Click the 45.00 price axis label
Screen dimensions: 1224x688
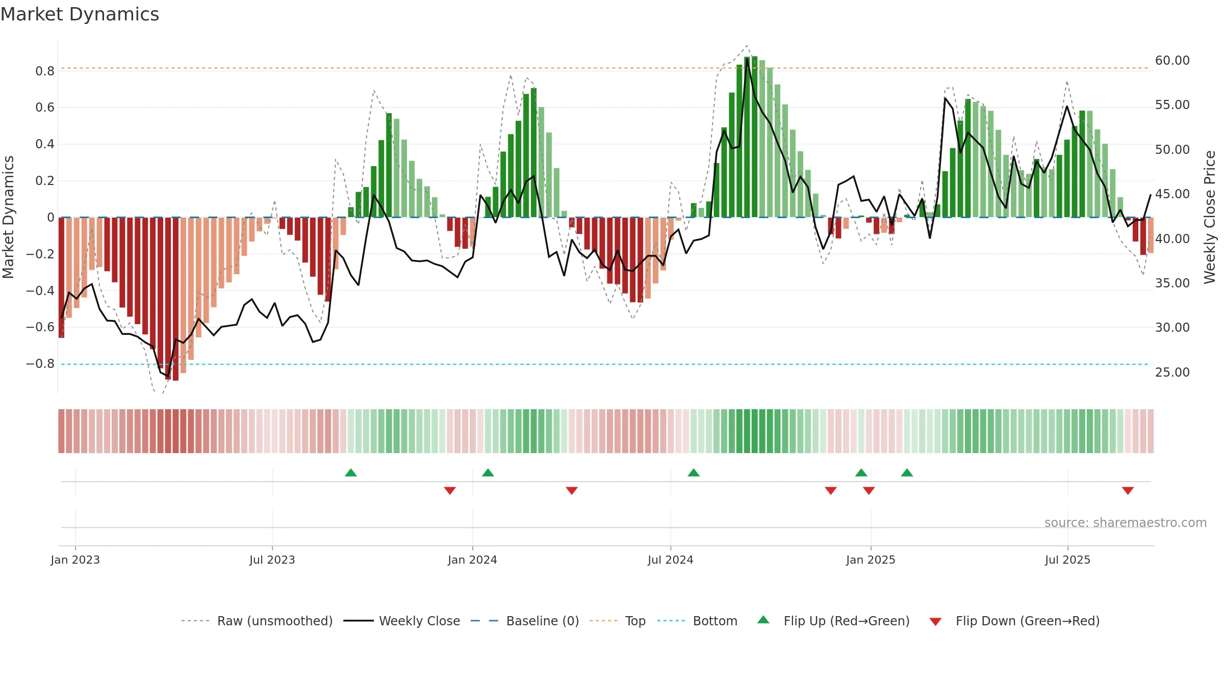(1172, 194)
